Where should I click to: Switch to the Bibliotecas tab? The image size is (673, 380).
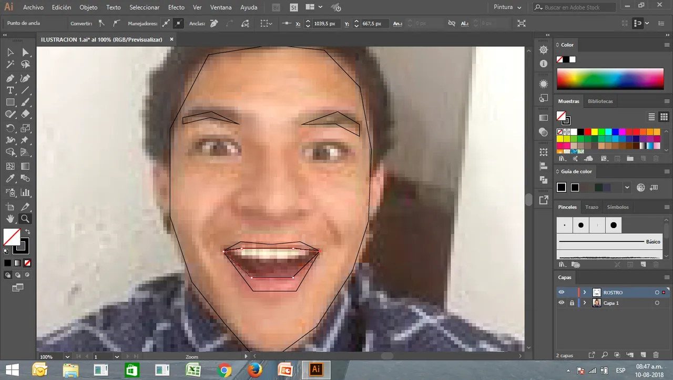click(600, 101)
